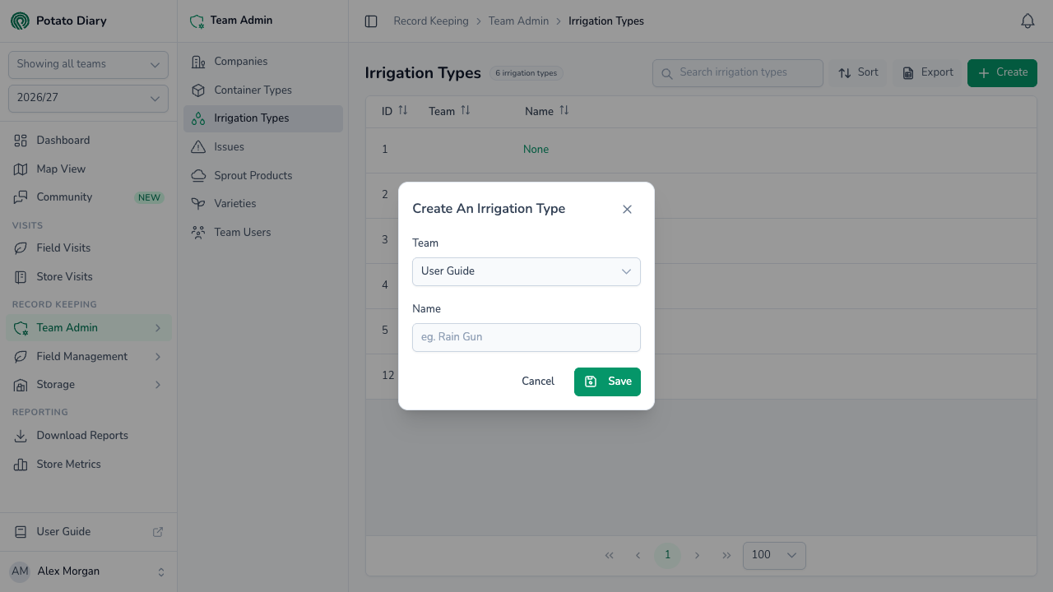This screenshot has height=592, width=1053.
Task: Open the Showing all teams dropdown
Action: 88,65
